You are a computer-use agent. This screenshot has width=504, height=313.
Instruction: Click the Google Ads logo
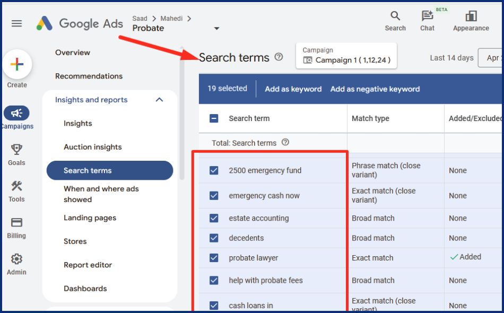click(x=80, y=23)
